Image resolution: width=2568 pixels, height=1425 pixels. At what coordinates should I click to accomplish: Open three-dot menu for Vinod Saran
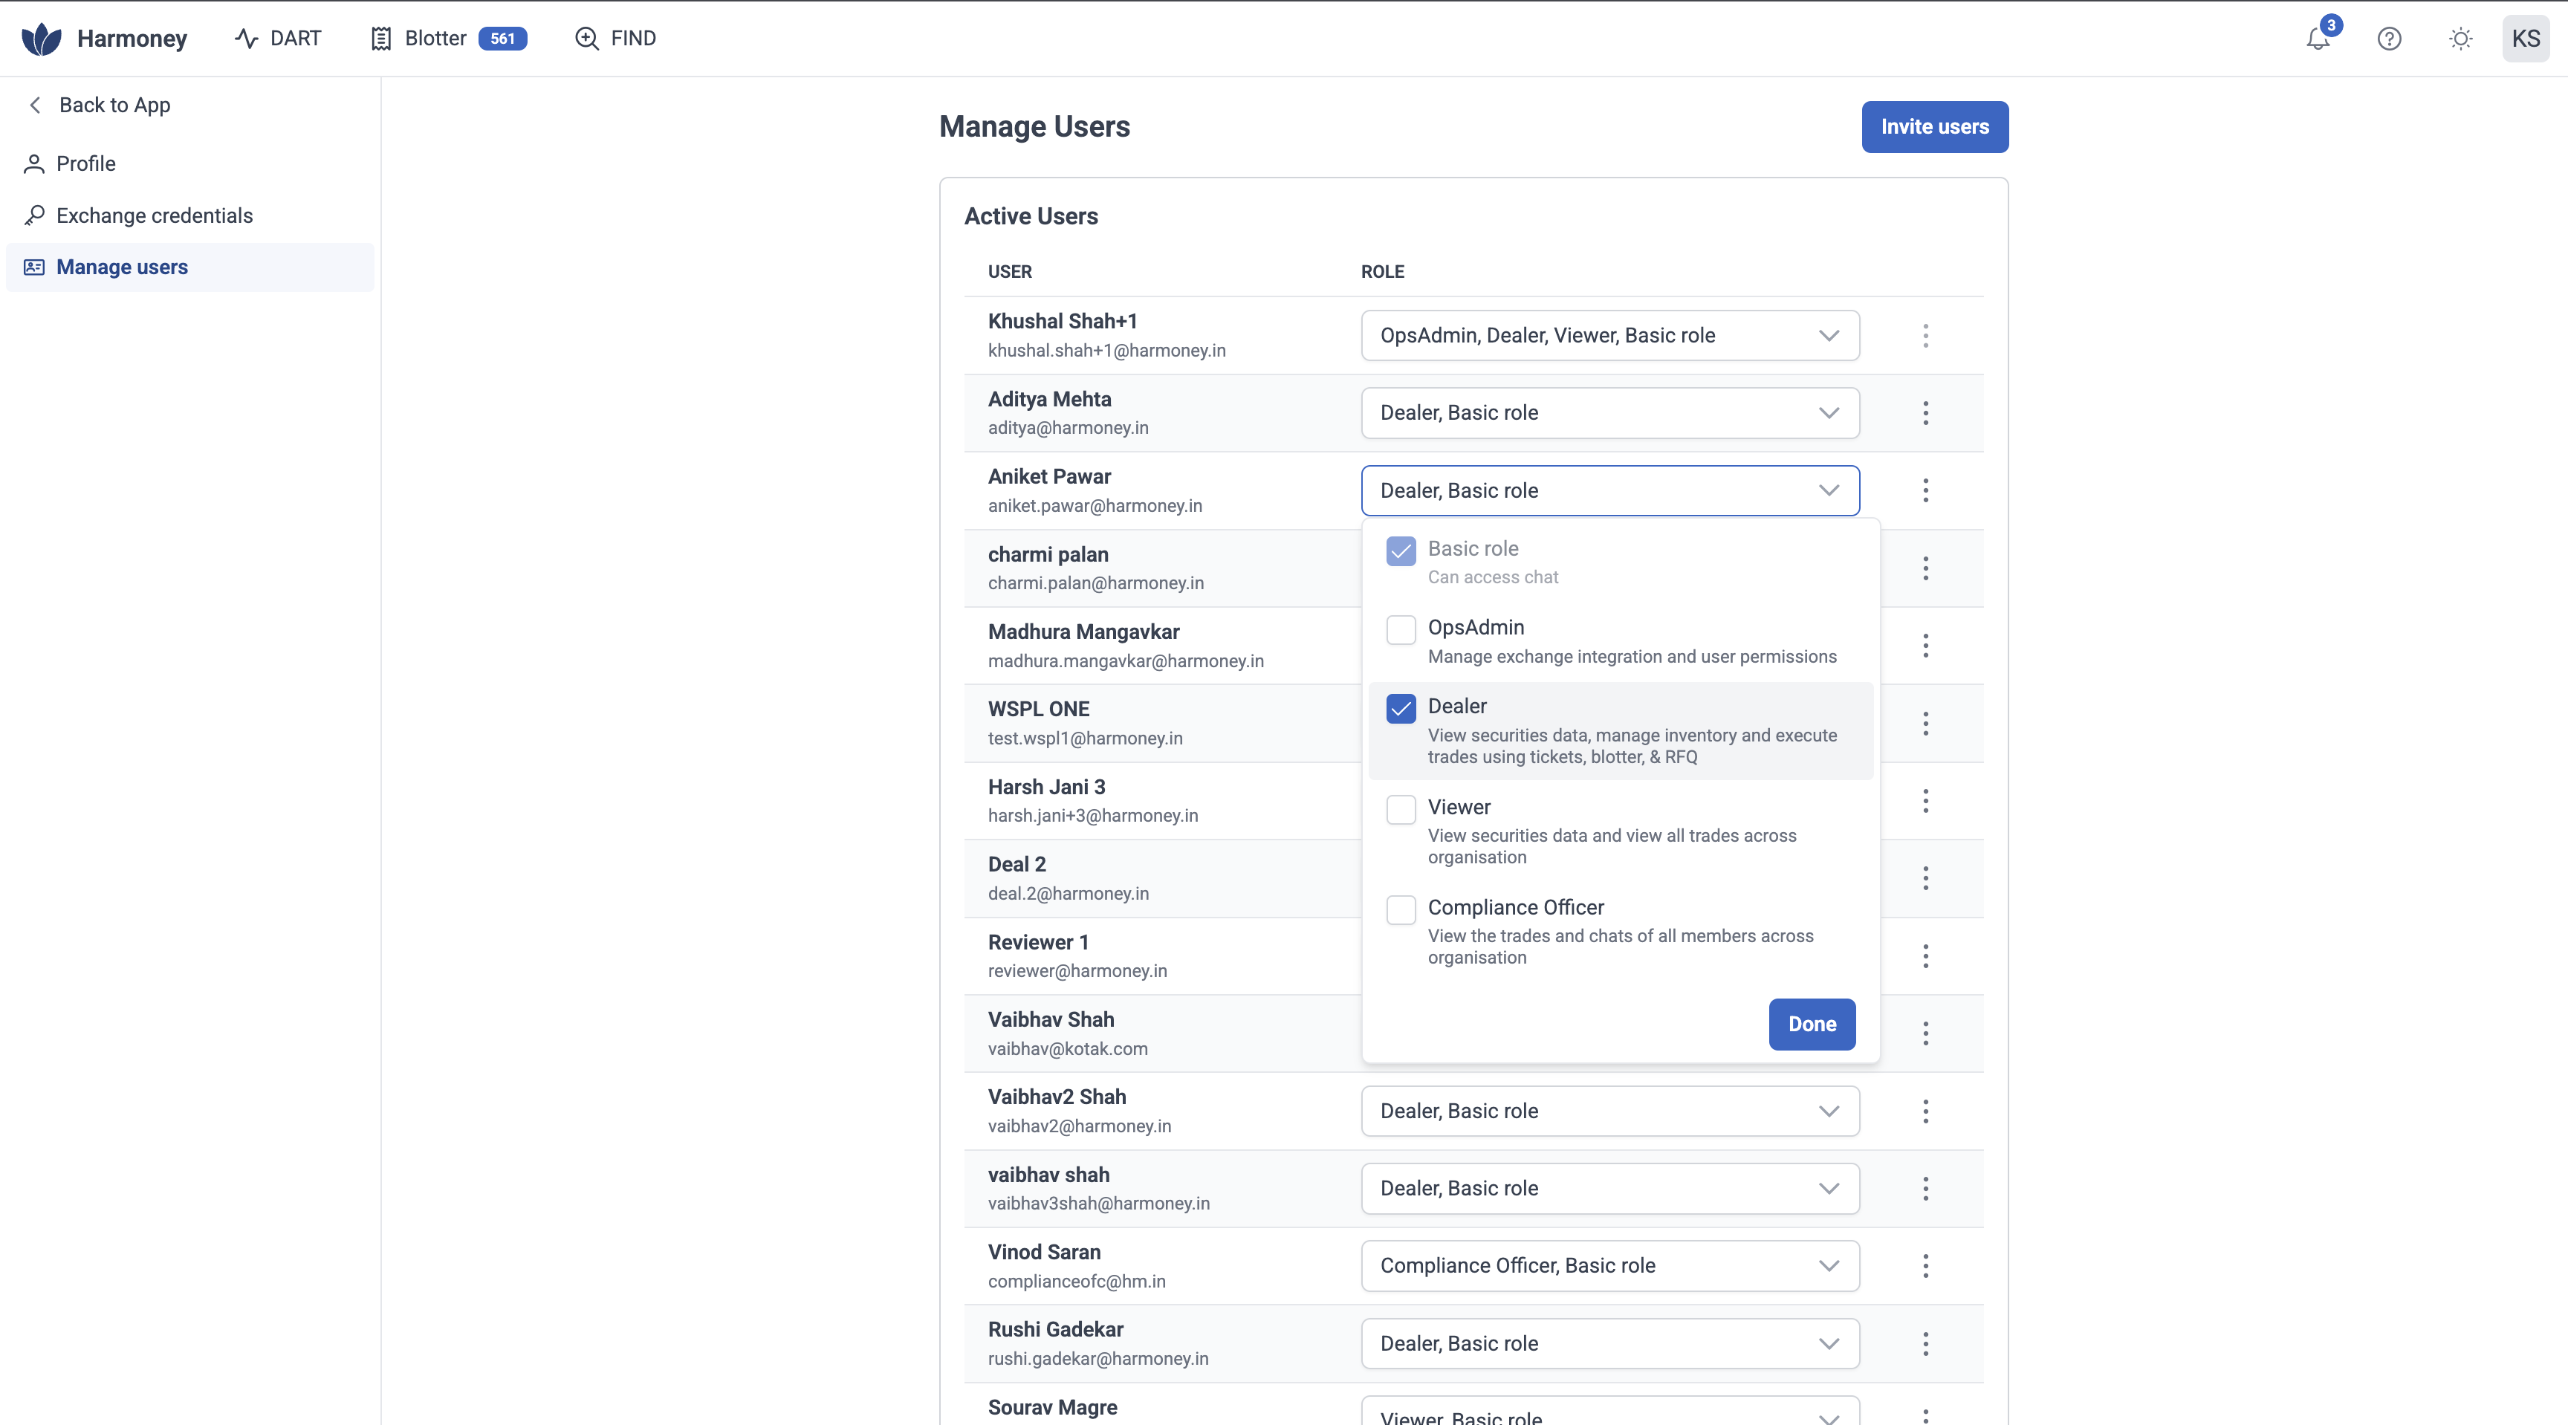point(1925,1265)
